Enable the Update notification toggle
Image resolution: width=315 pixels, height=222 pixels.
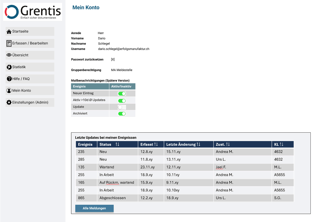click(122, 107)
